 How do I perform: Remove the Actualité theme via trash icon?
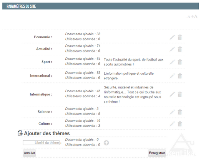tap(180, 49)
